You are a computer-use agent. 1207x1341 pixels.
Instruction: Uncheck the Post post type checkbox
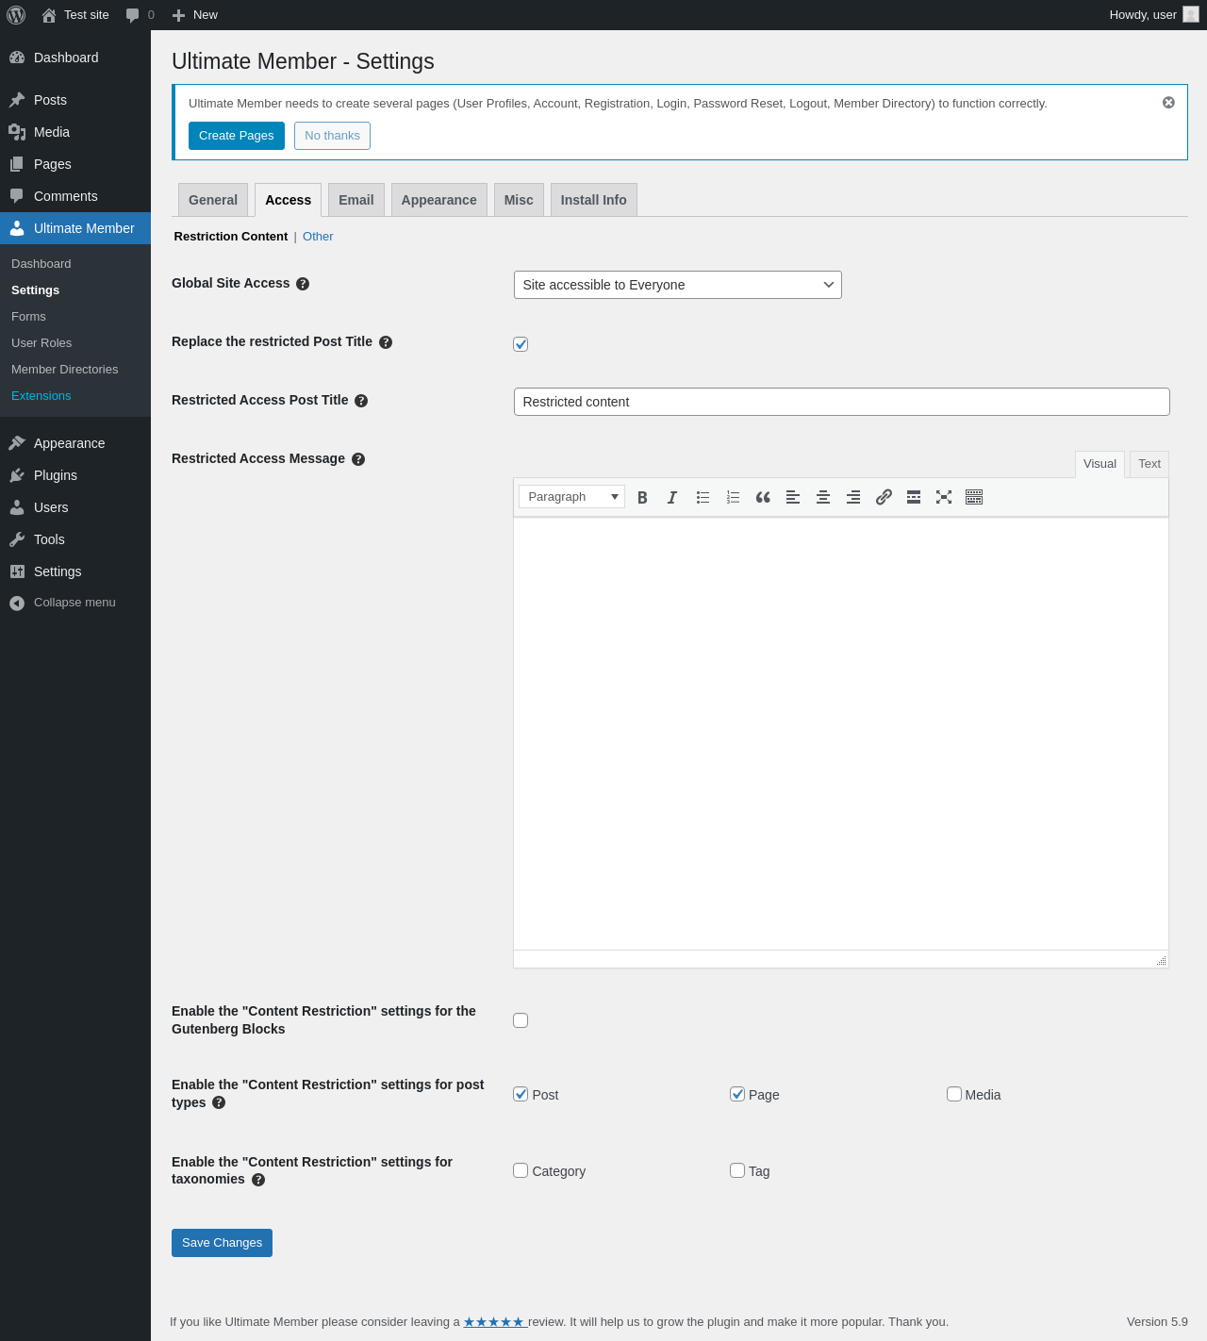coord(521,1094)
